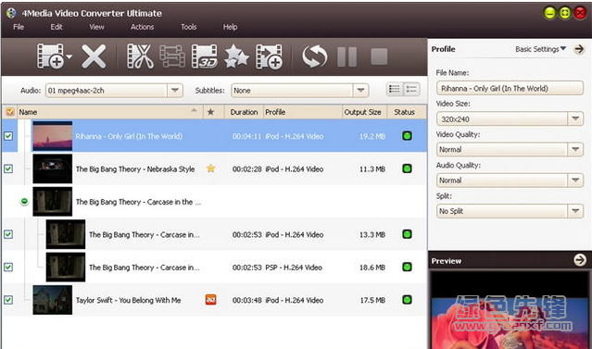Expand the Video Size dropdown
The height and width of the screenshot is (349, 592).
pos(575,118)
